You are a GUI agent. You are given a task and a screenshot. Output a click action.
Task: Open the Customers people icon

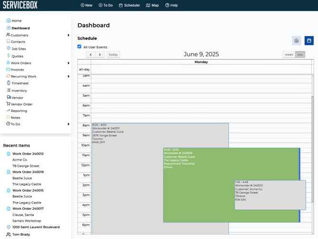pos(8,35)
